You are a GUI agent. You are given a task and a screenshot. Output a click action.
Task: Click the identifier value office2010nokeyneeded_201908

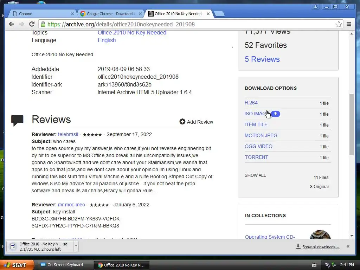pos(138,77)
